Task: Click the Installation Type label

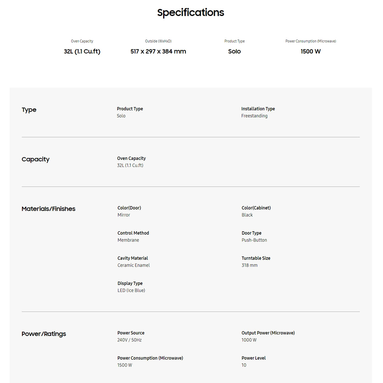Action: [258, 109]
